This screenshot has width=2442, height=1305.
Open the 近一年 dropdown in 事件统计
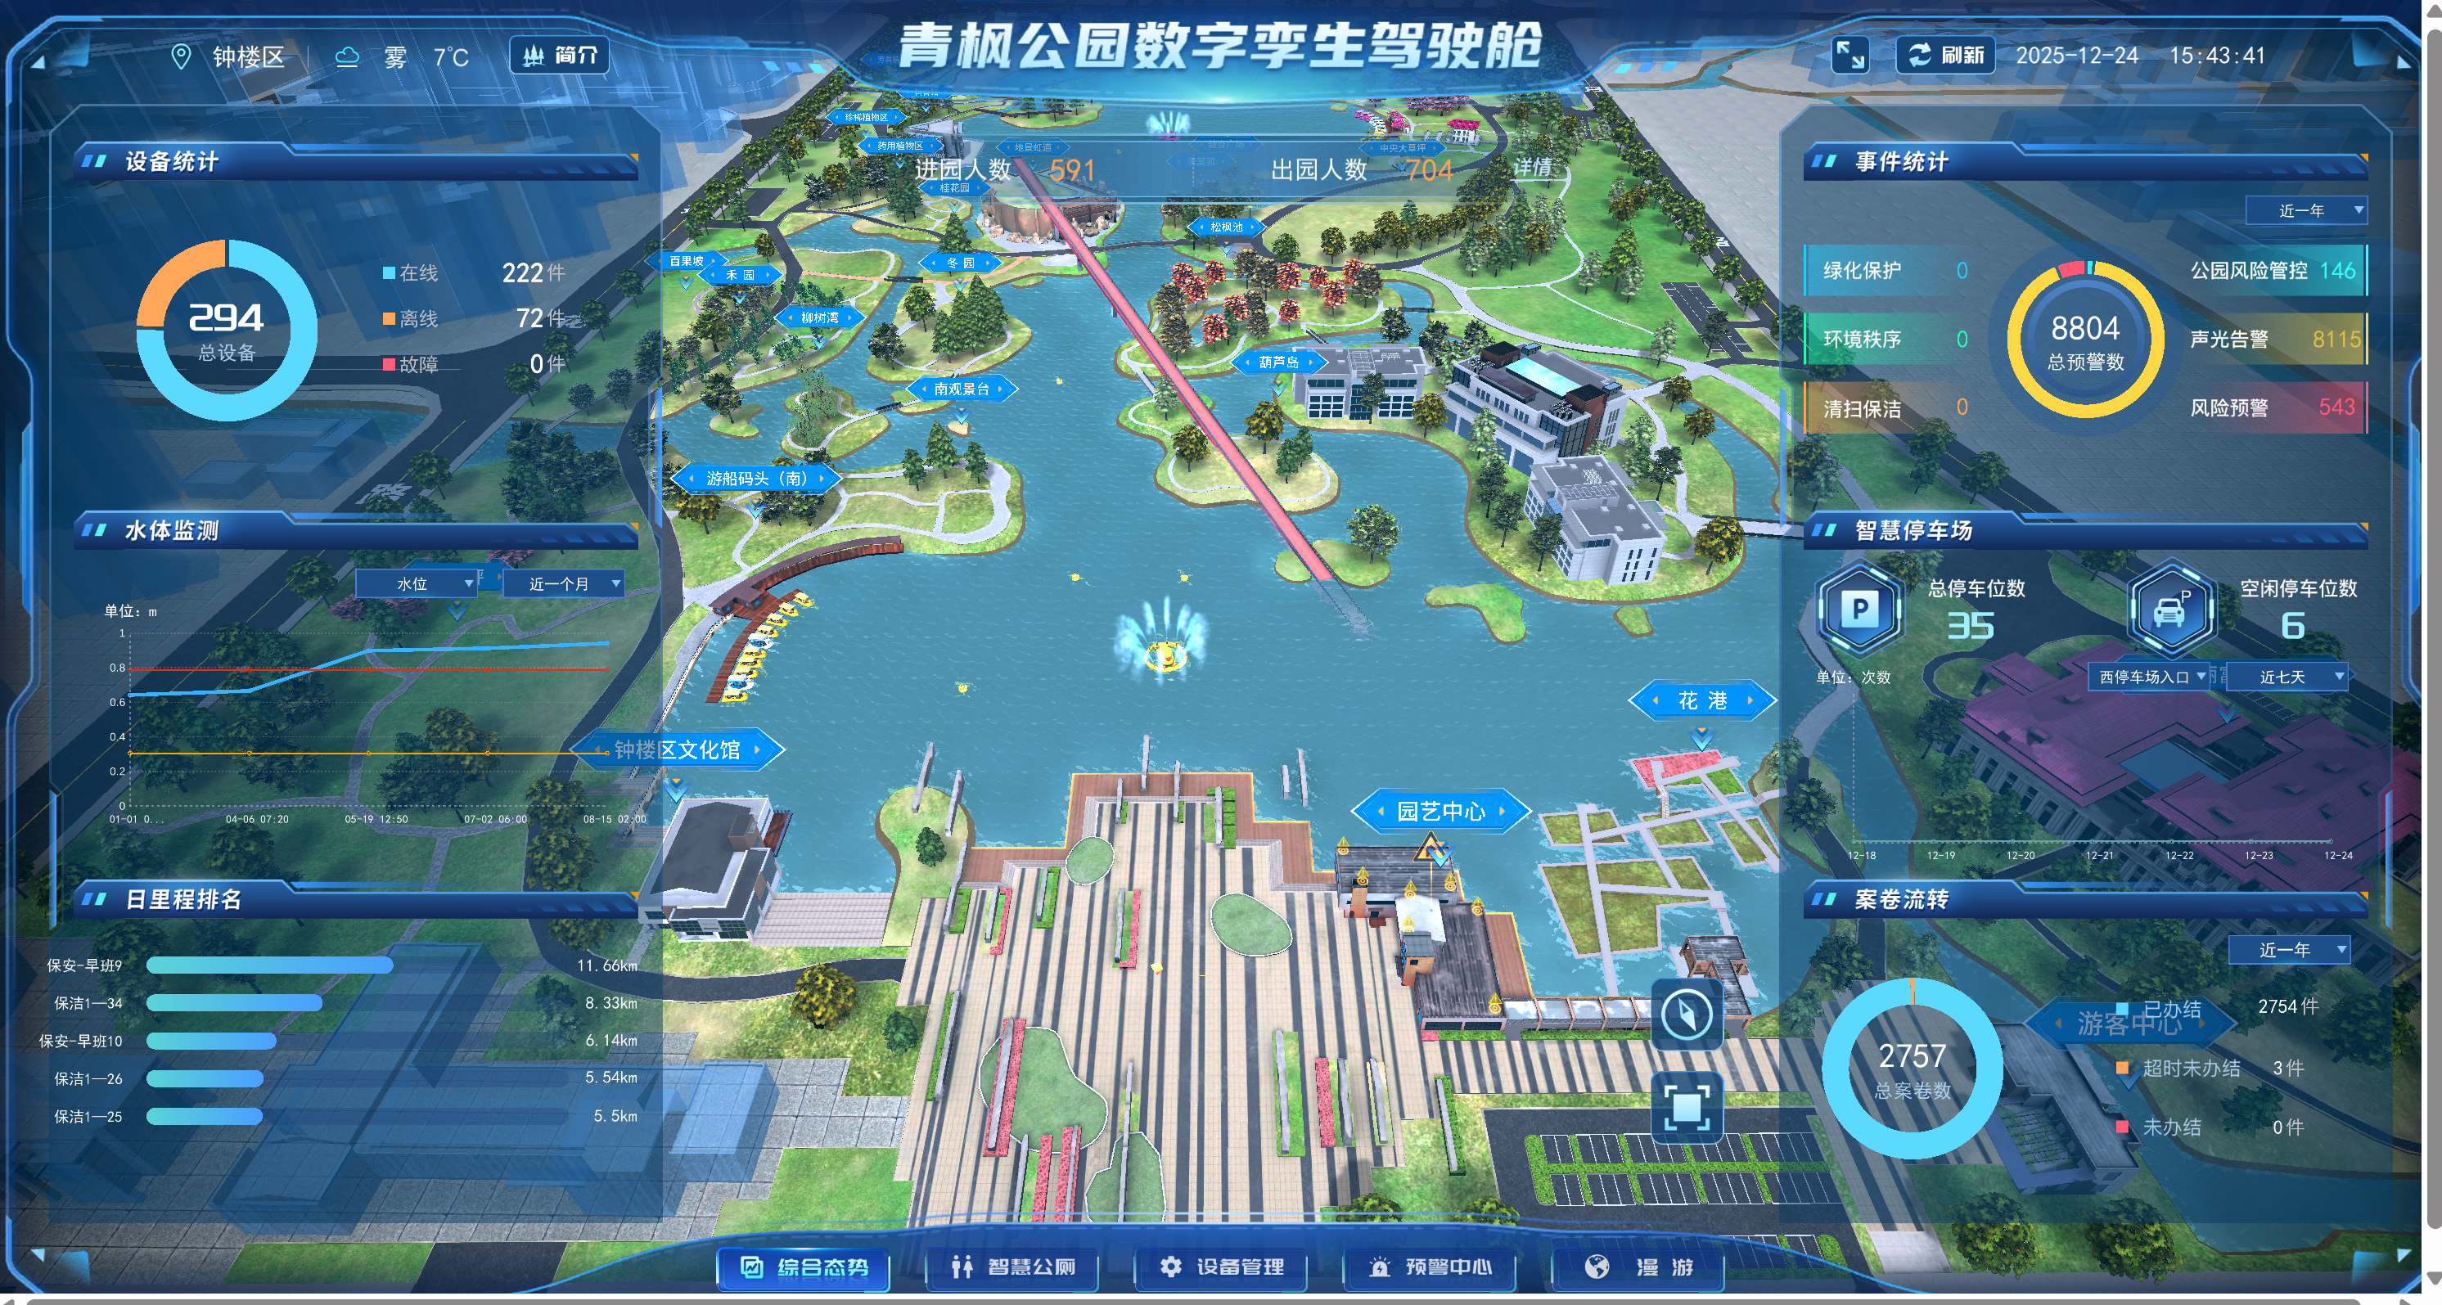(x=2305, y=210)
